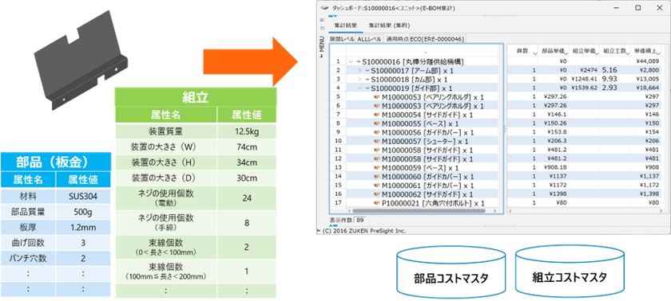The image size is (671, 301).
Task: Click the ECO[ERE-0000046] applied time field
Action: 437,39
